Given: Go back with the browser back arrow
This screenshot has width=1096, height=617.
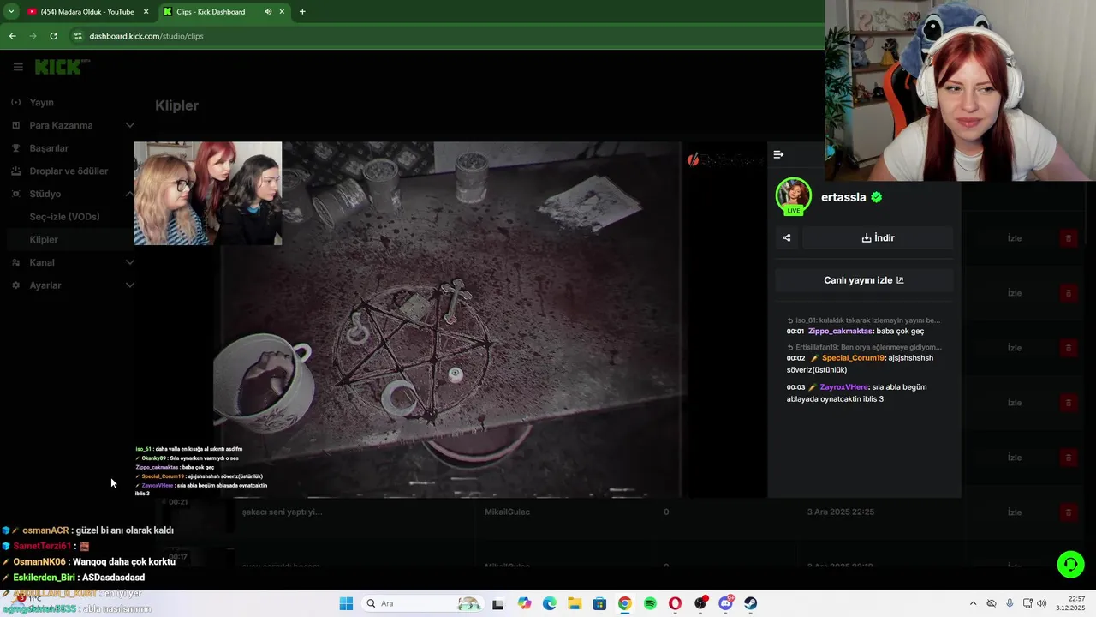Looking at the screenshot, I should 12,36.
